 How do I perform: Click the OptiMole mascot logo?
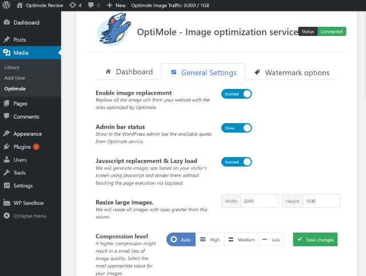114,29
